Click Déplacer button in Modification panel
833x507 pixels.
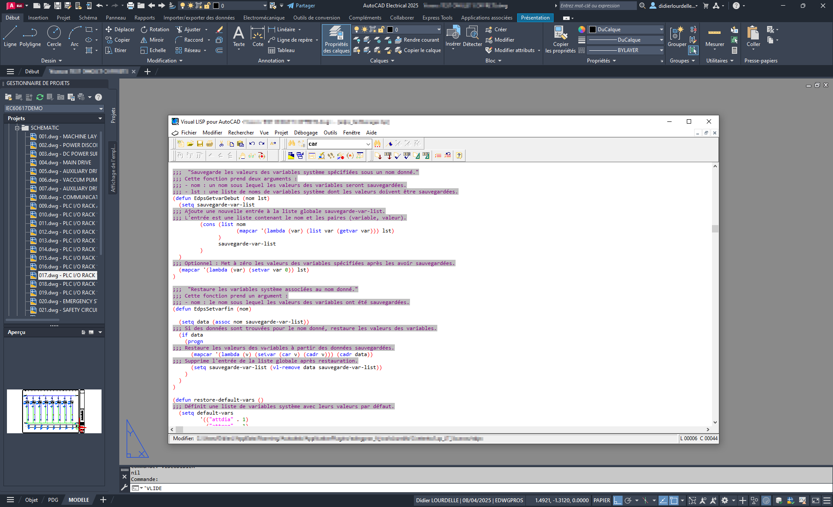pyautogui.click(x=120, y=29)
